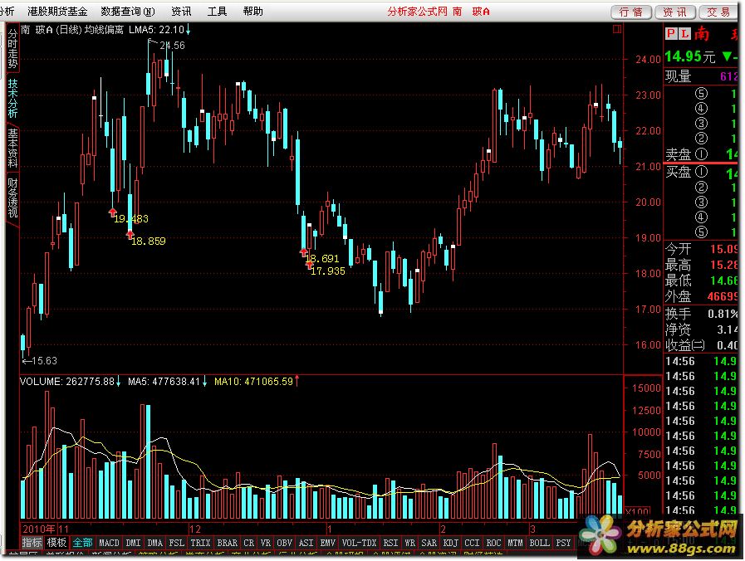745x561 pixels.
Task: Select the BRAR indicator
Action: coord(227,543)
